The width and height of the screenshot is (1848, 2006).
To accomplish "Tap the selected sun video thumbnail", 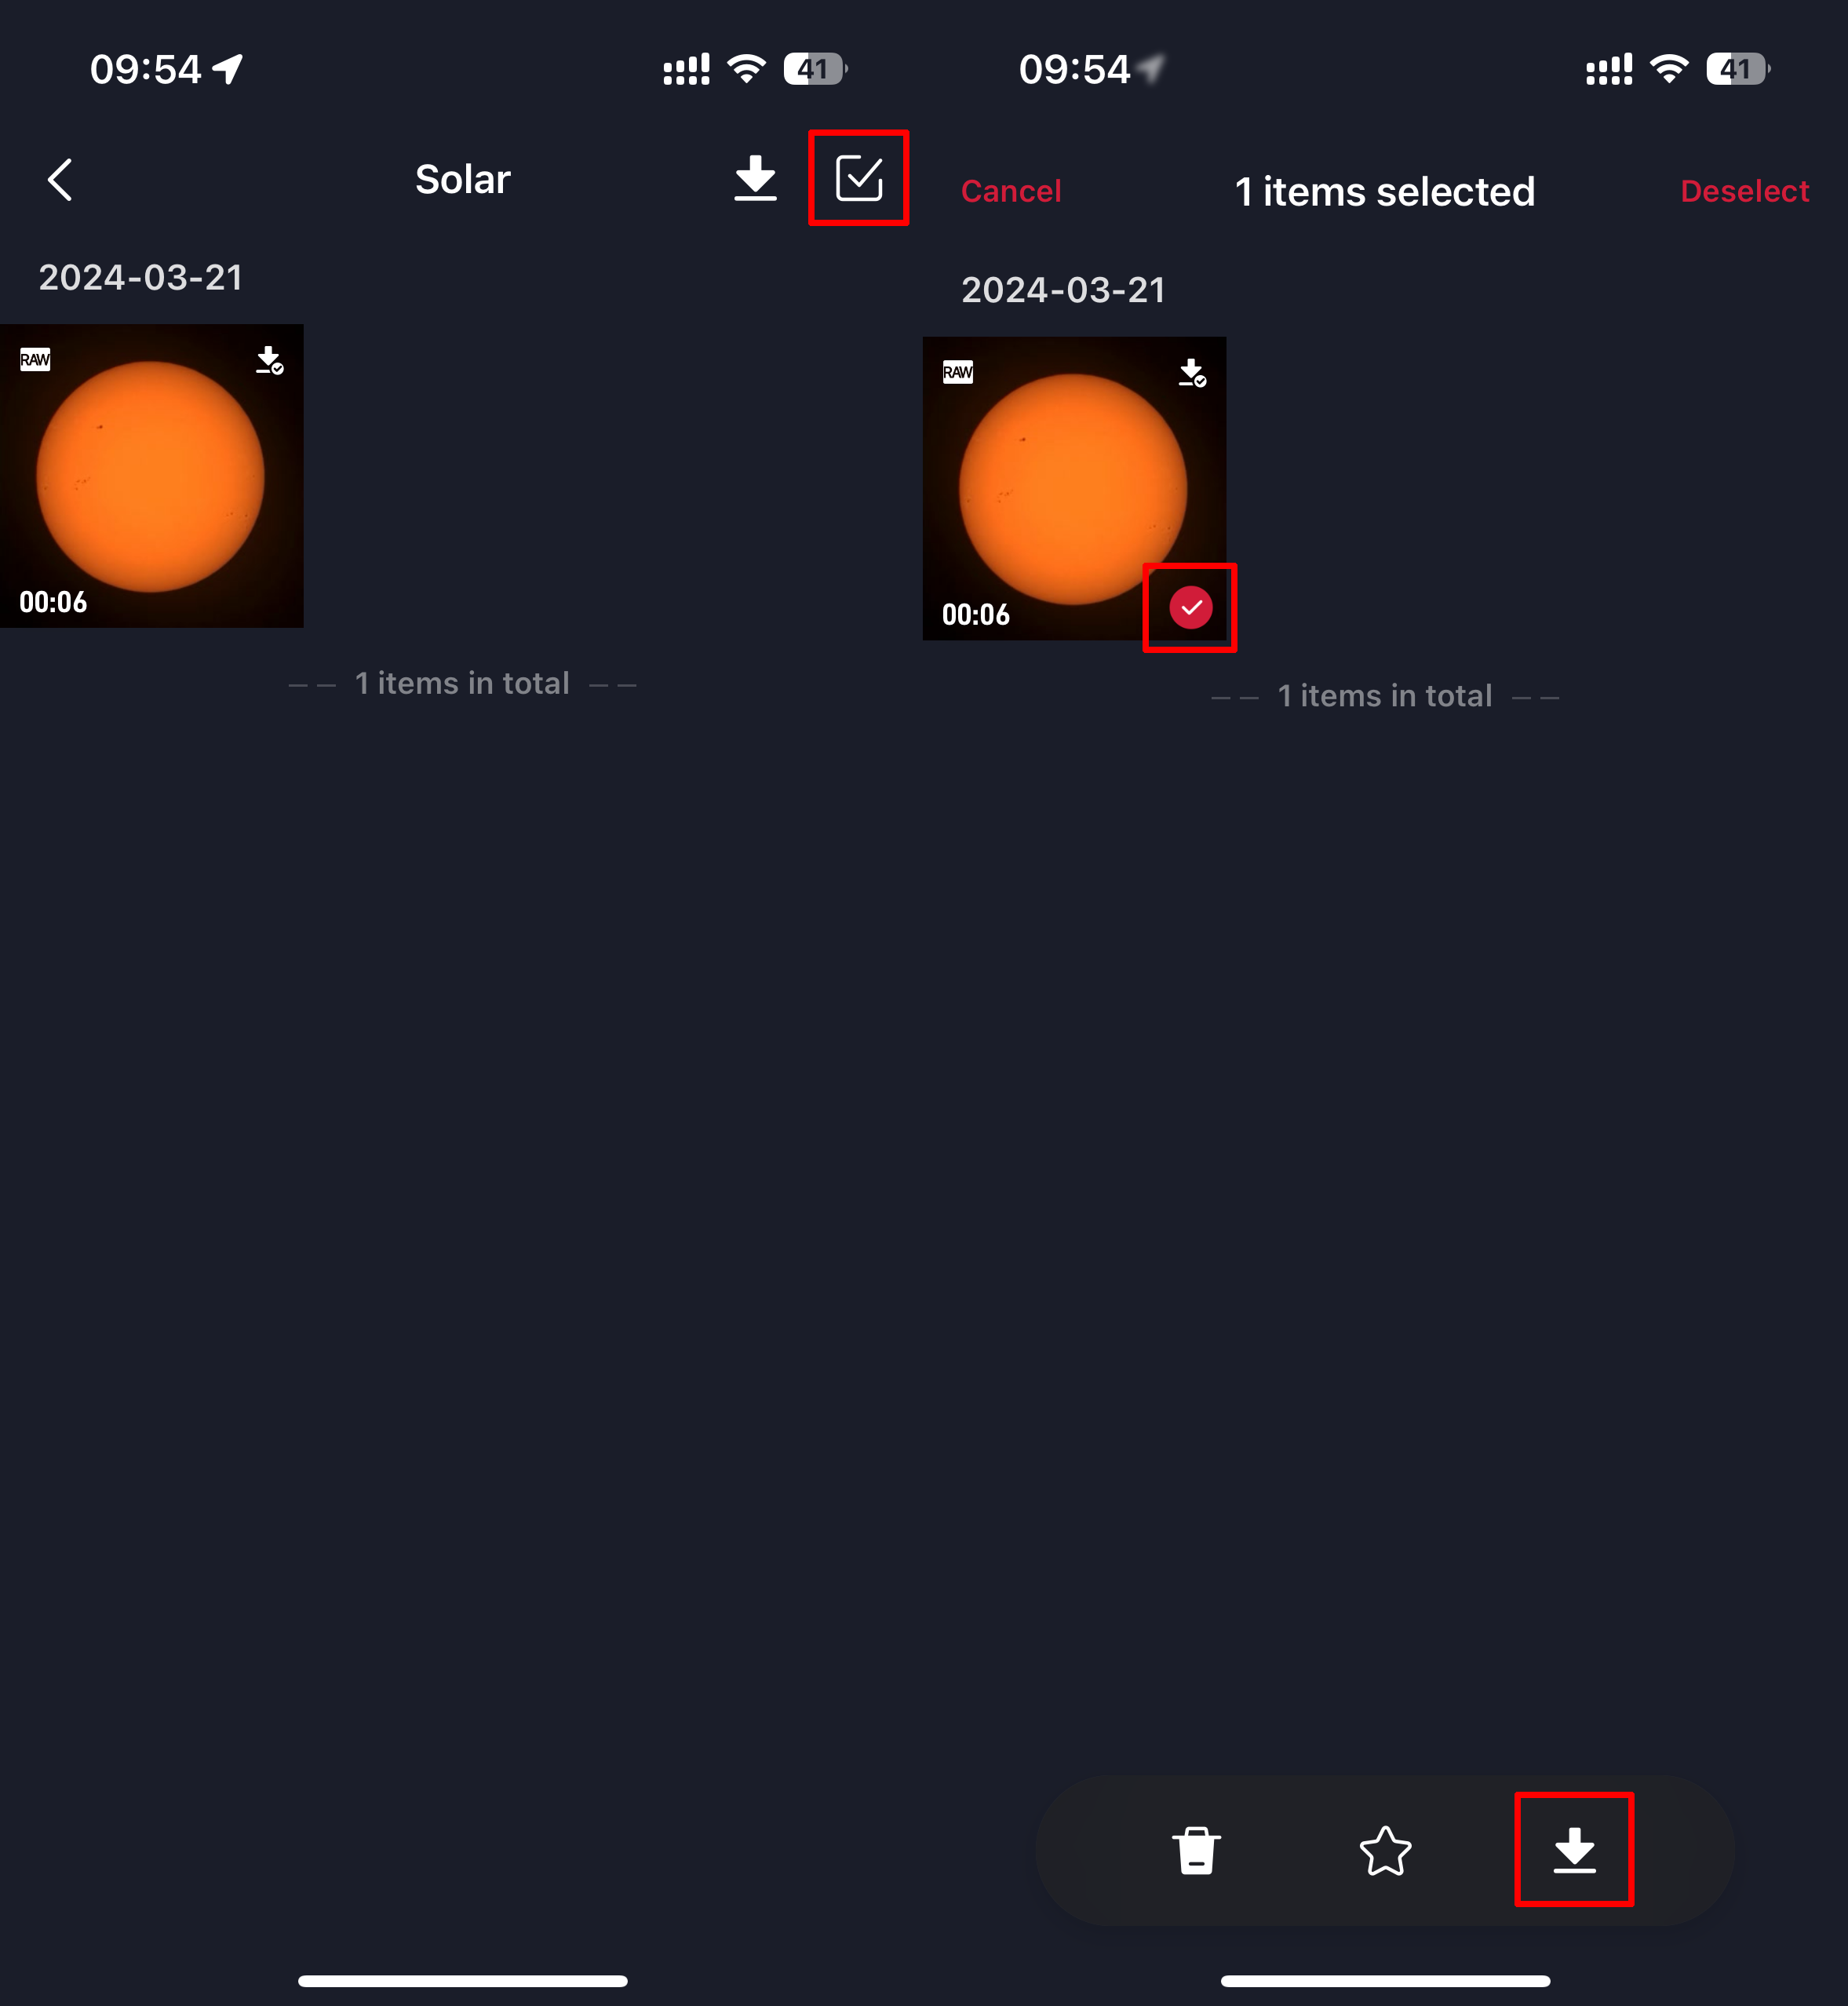I will (x=1074, y=488).
